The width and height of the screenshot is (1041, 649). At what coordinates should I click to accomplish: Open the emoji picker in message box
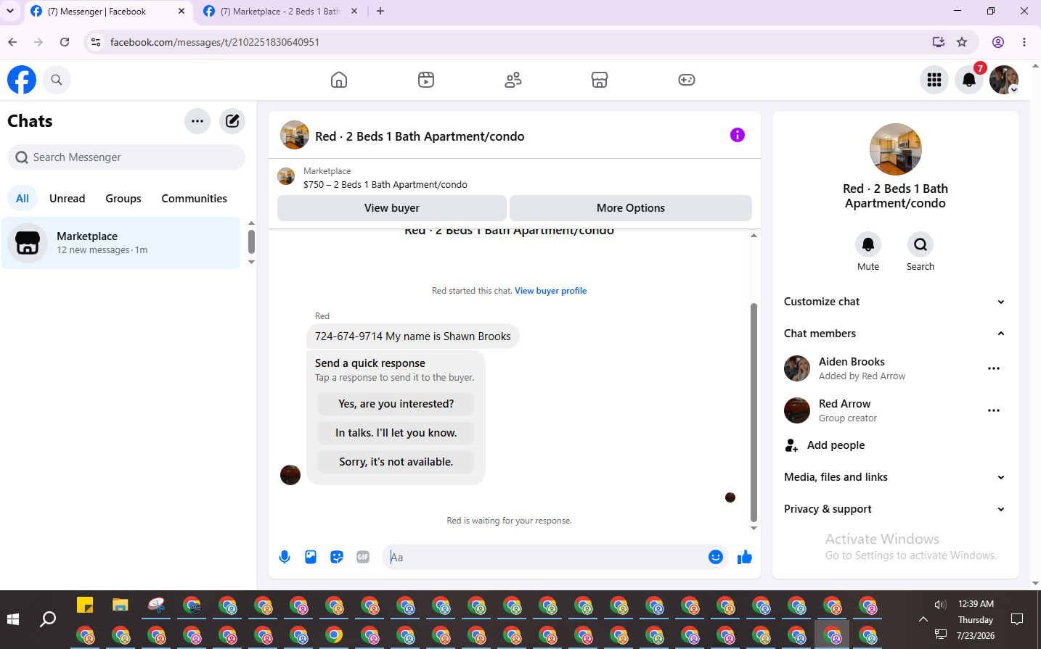pyautogui.click(x=716, y=557)
